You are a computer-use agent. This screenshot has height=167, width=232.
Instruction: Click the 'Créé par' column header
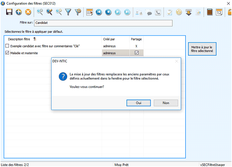pos(109,39)
